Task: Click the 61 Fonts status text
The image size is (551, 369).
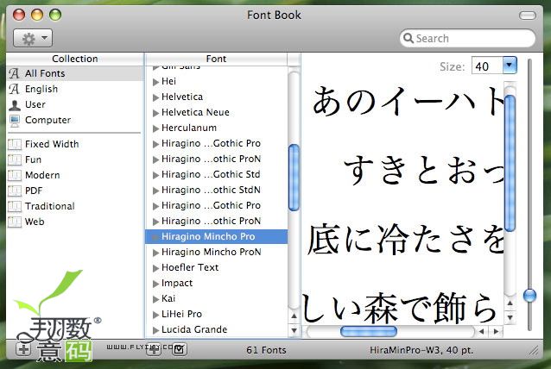Action: pyautogui.click(x=266, y=350)
